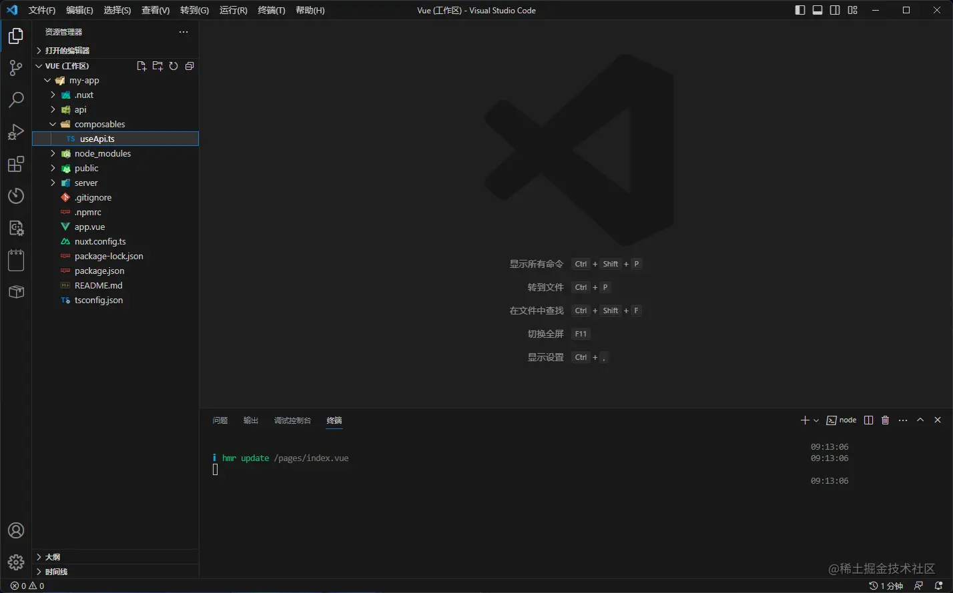
Task: Open the useApi.ts file
Action: pos(115,139)
